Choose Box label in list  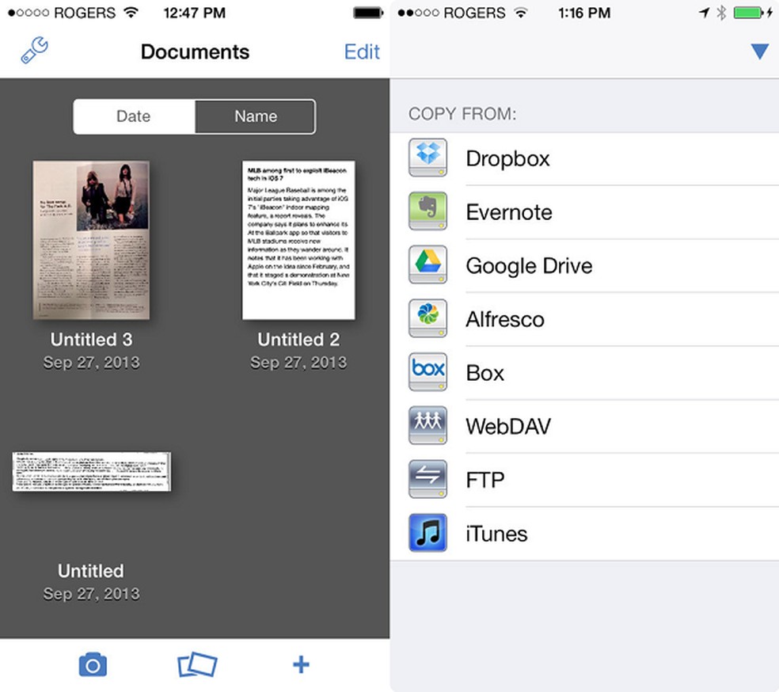point(484,373)
